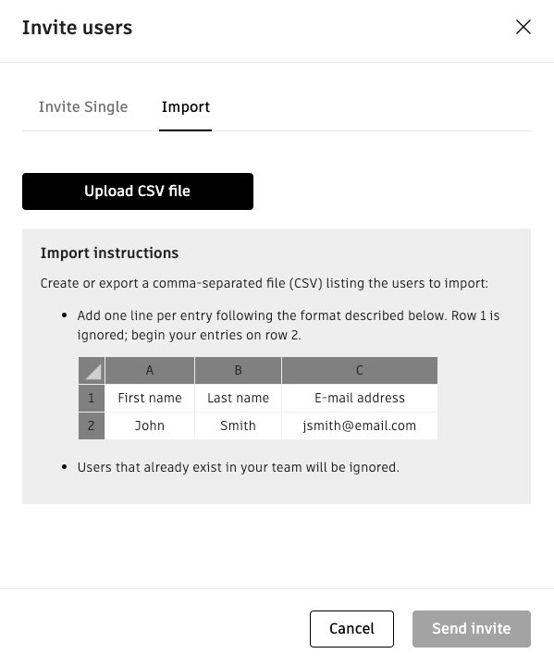Click the First name cell
The height and width of the screenshot is (666, 554).
[x=150, y=398]
